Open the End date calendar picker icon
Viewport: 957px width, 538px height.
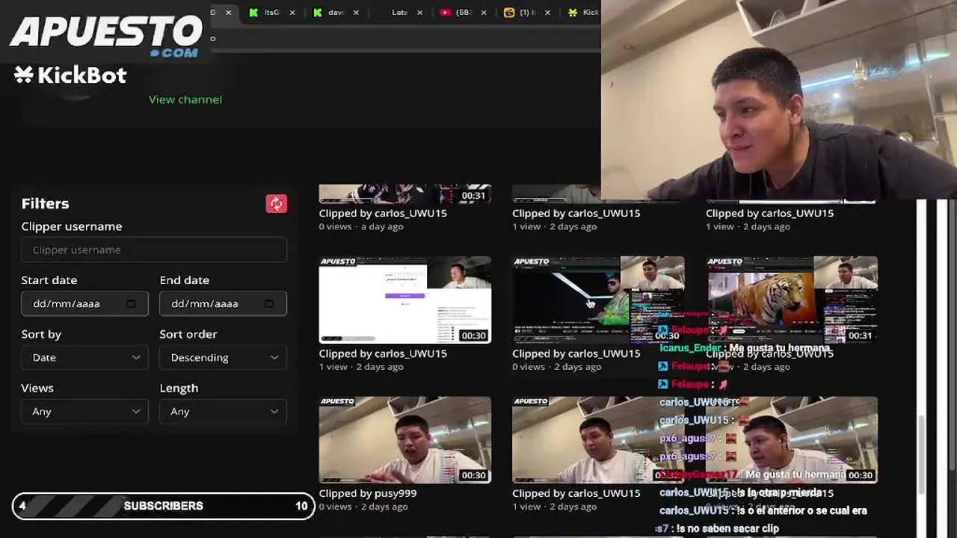pyautogui.click(x=269, y=303)
